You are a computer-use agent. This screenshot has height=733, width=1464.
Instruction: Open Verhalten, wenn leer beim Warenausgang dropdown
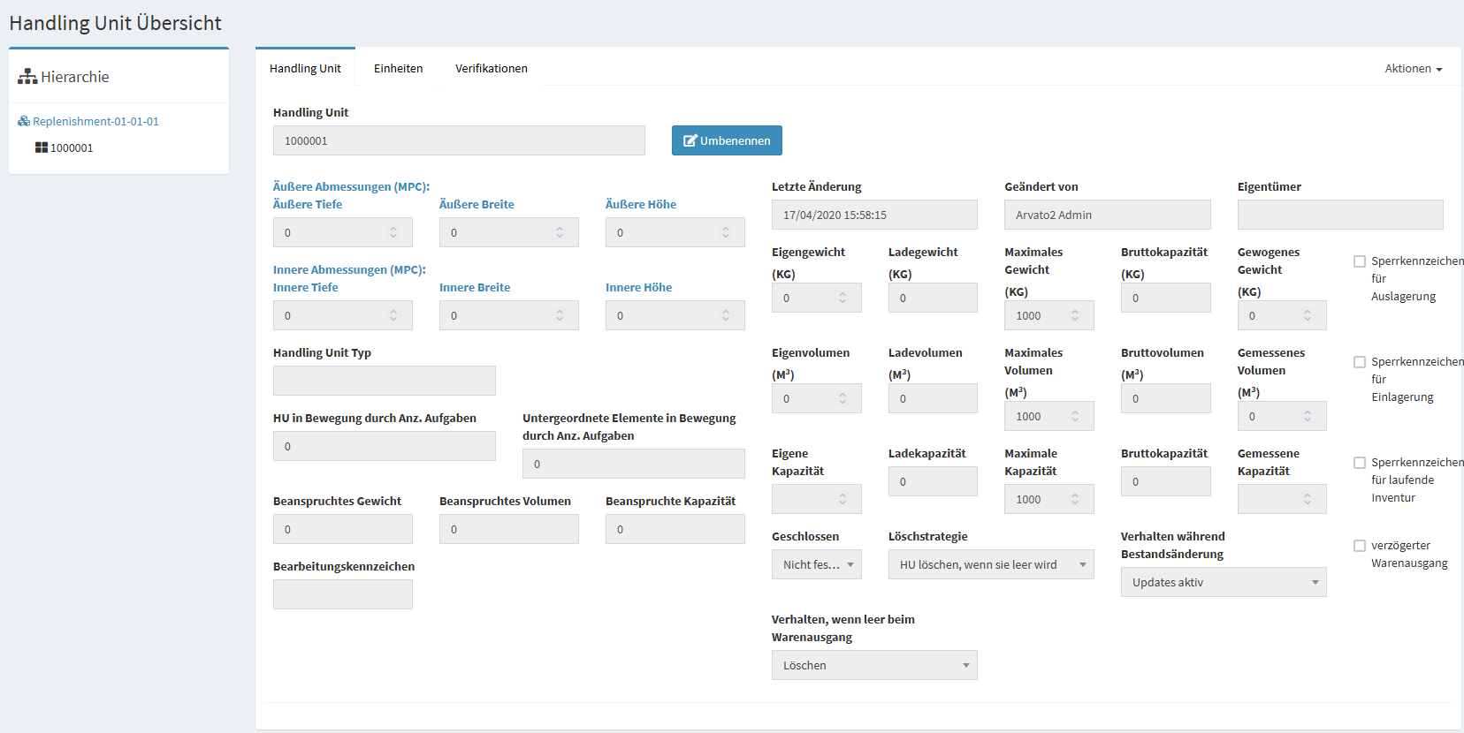pyautogui.click(x=874, y=665)
